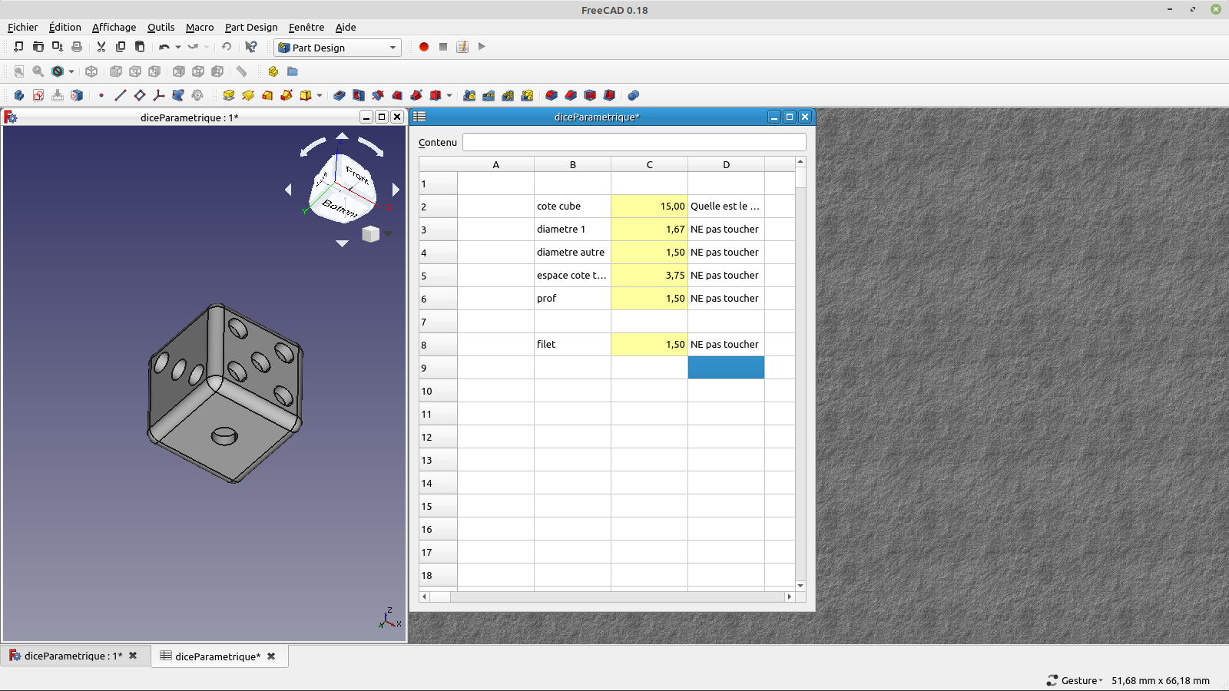Open the Part Design workbench dropdown
Image resolution: width=1229 pixels, height=691 pixels.
pos(338,48)
